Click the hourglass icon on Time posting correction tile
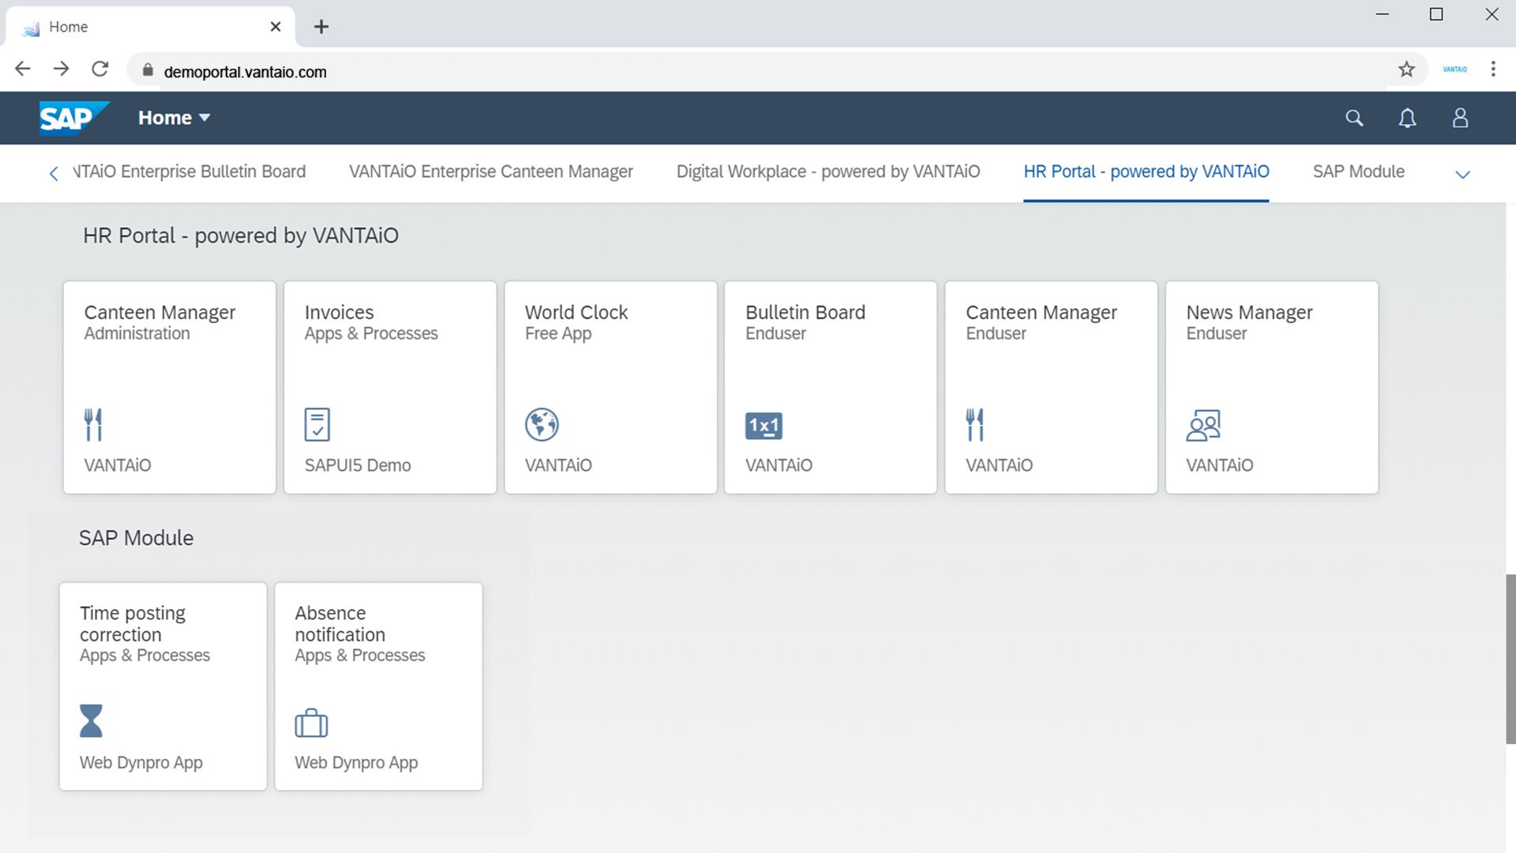The width and height of the screenshot is (1516, 853). [91, 721]
